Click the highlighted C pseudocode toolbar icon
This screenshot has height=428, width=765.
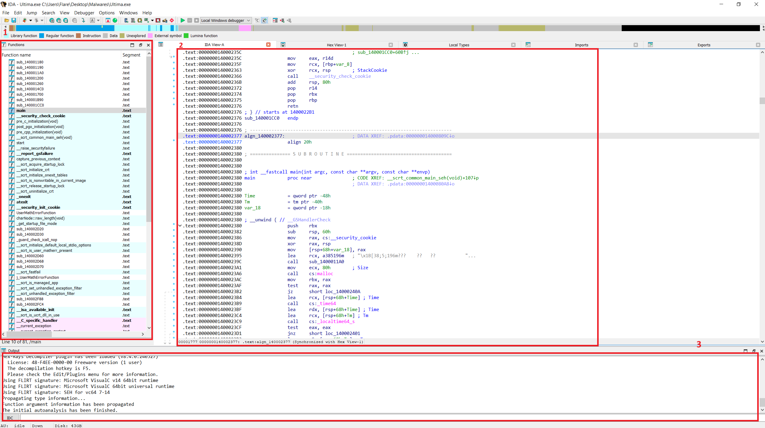[x=264, y=20]
